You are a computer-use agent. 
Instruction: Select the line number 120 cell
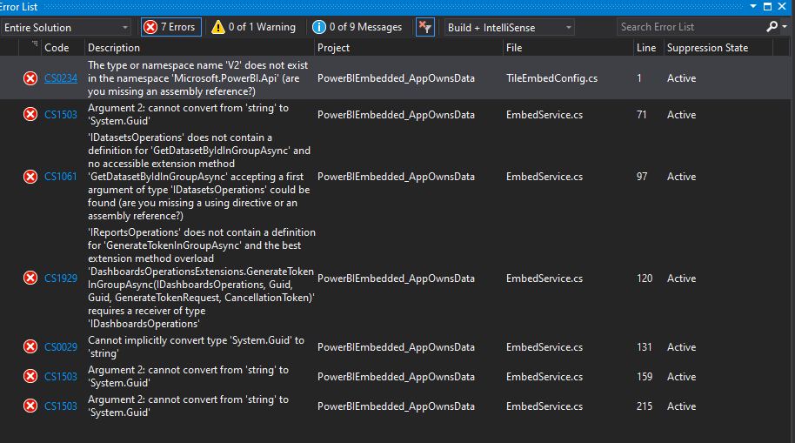point(645,279)
